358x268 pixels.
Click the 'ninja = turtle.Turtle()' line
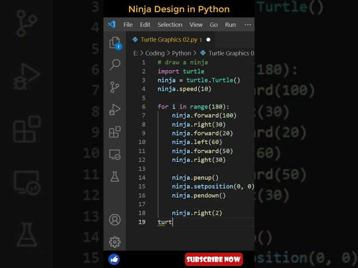tap(199, 80)
